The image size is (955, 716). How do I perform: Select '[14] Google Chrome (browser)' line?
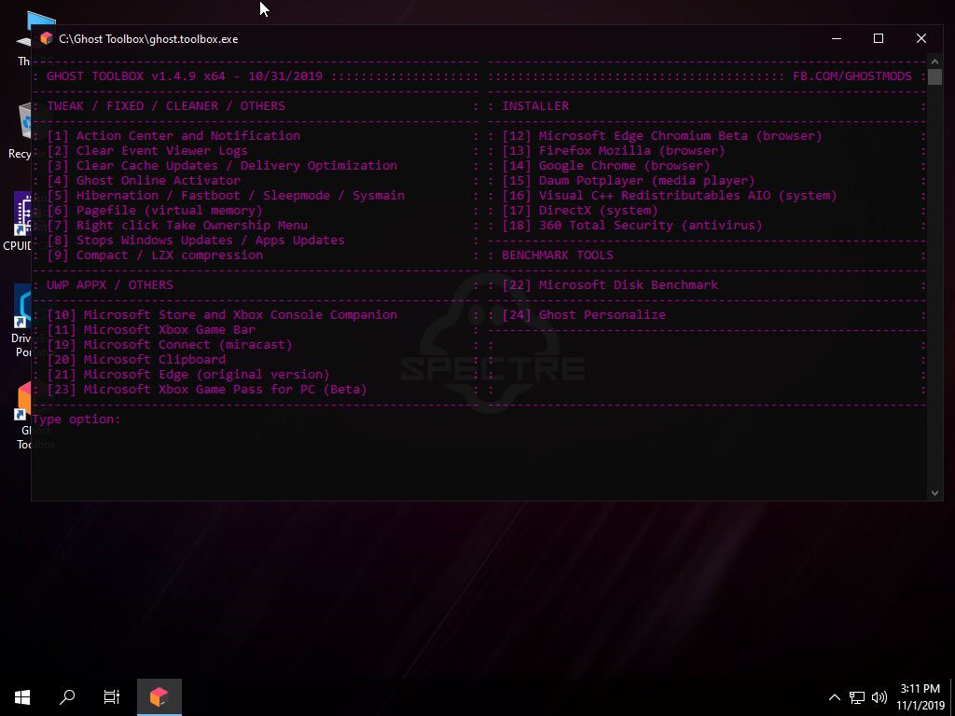point(606,166)
